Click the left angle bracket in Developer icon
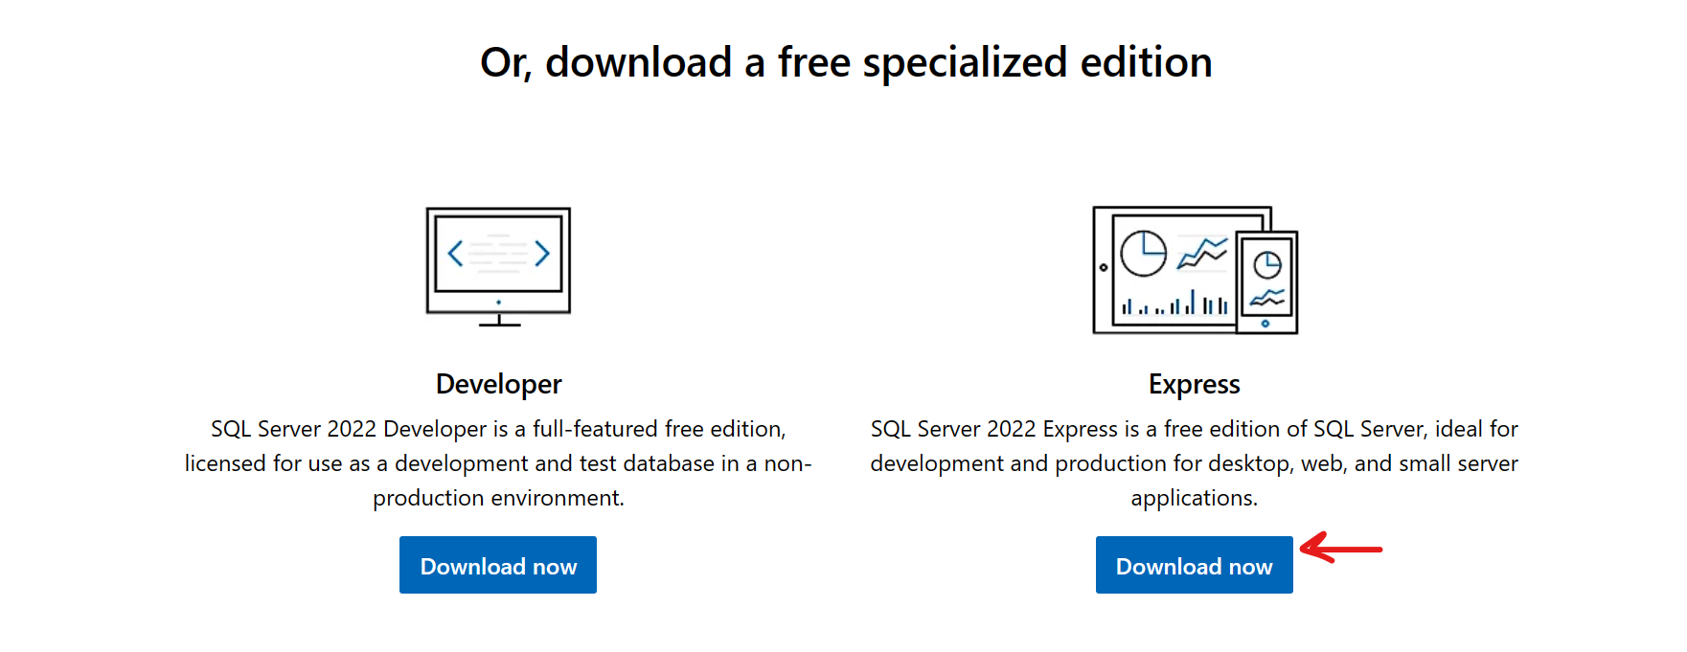The width and height of the screenshot is (1687, 652). (456, 254)
